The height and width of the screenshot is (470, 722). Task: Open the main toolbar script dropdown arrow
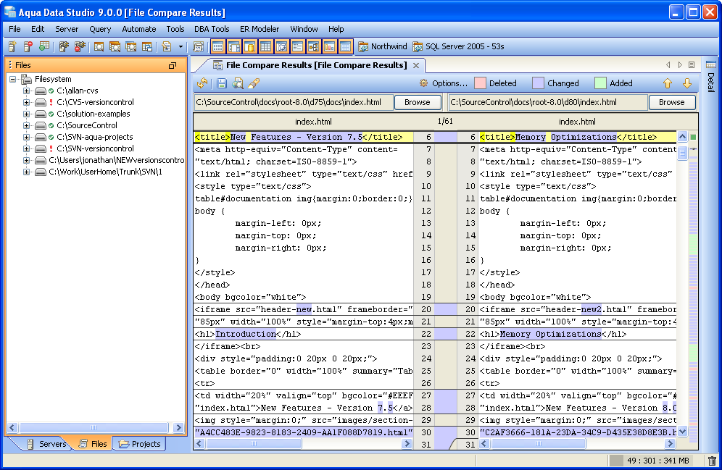coord(180,46)
